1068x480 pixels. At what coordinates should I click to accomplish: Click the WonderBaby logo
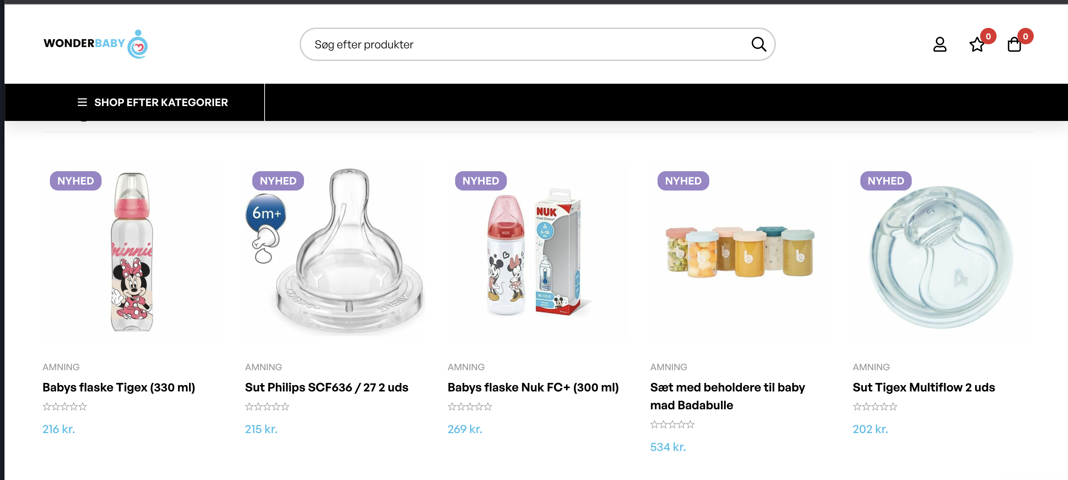pyautogui.click(x=95, y=44)
